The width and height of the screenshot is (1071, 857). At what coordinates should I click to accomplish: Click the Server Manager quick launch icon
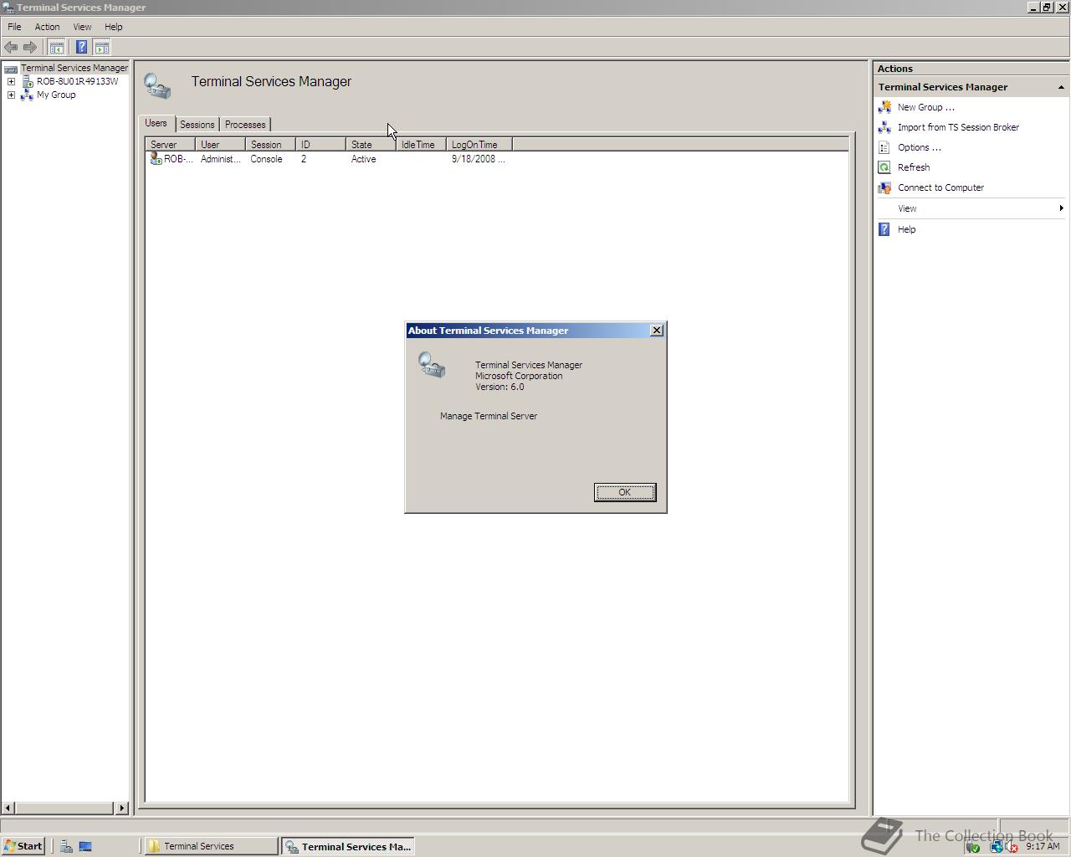pos(66,846)
